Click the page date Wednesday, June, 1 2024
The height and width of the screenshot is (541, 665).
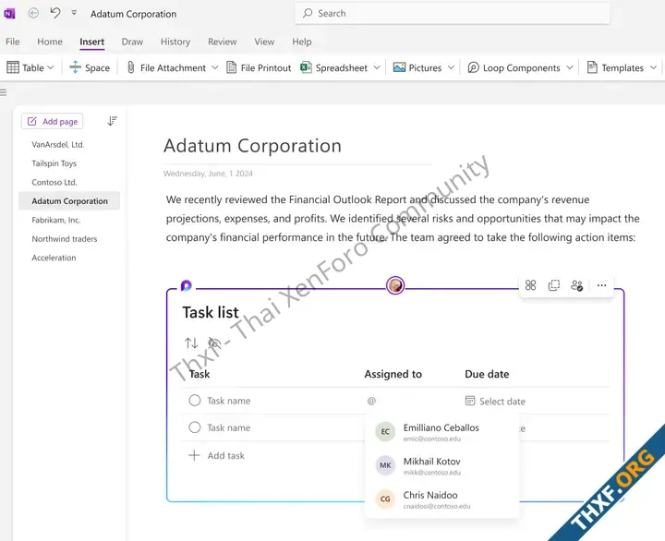pyautogui.click(x=208, y=174)
